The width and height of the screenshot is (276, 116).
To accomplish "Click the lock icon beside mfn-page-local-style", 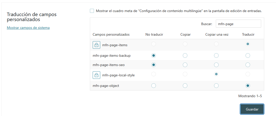I will pyautogui.click(x=96, y=75).
